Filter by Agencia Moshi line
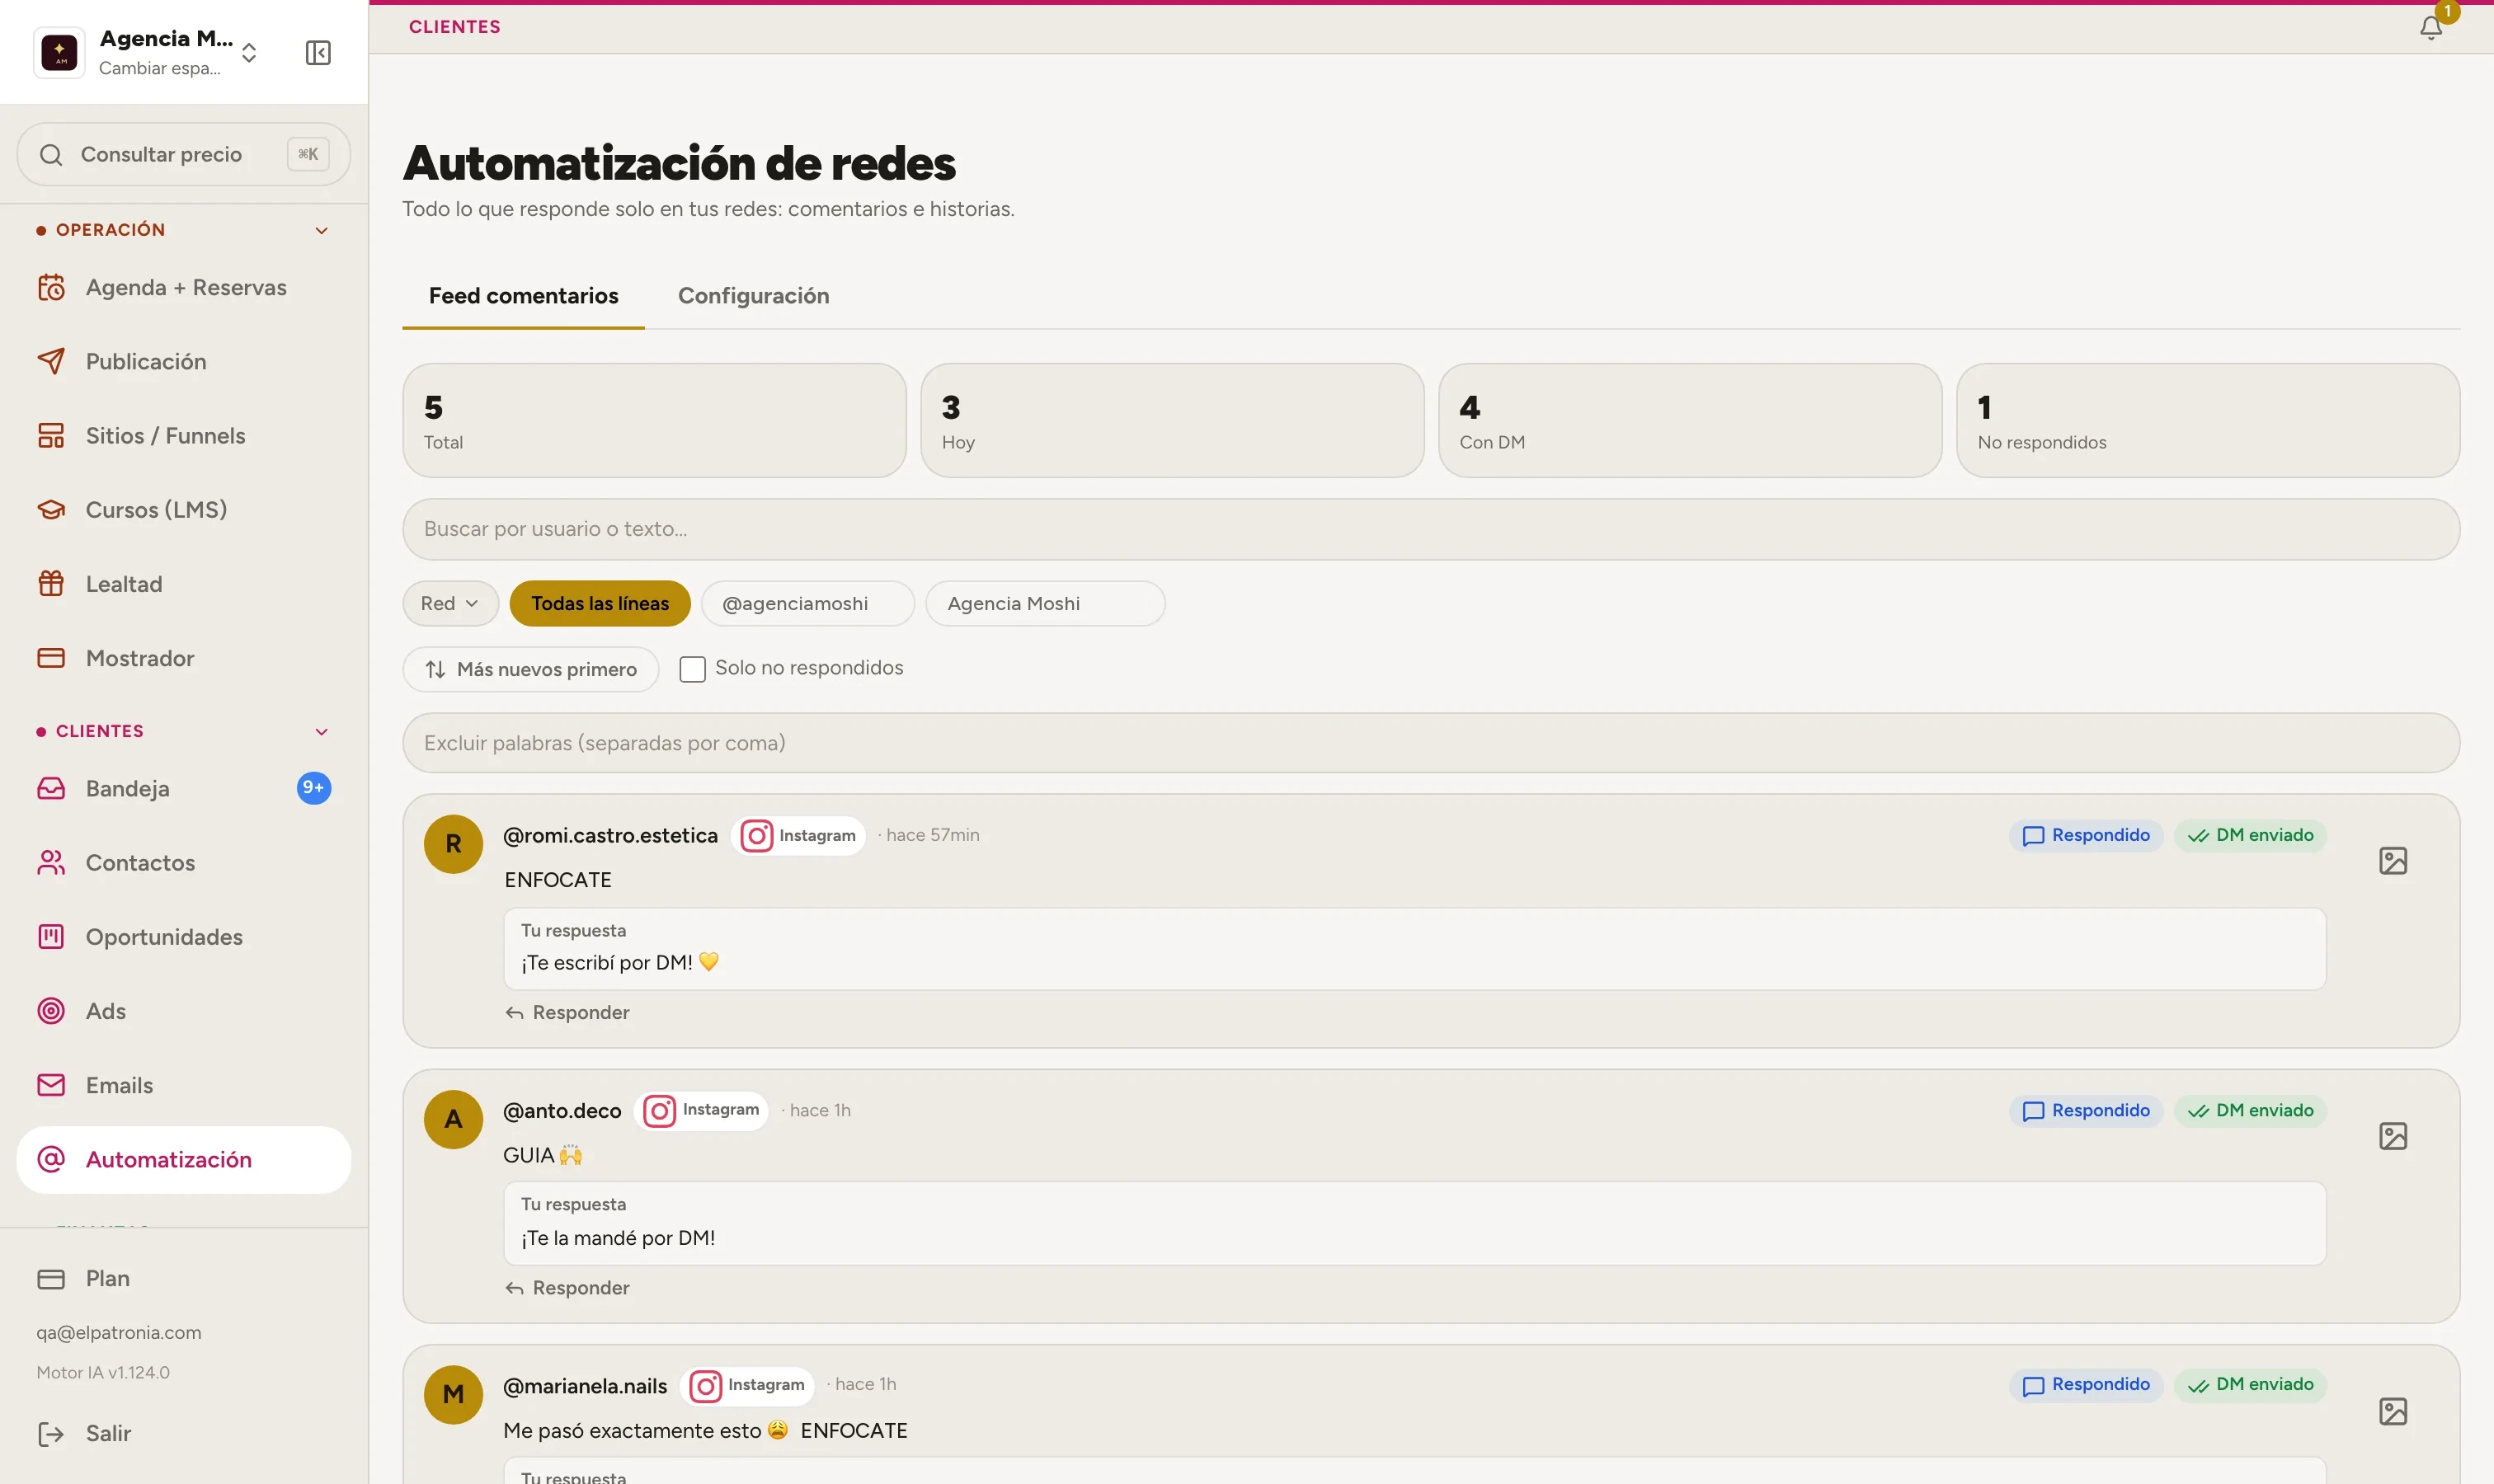The image size is (2494, 1484). click(x=1046, y=604)
